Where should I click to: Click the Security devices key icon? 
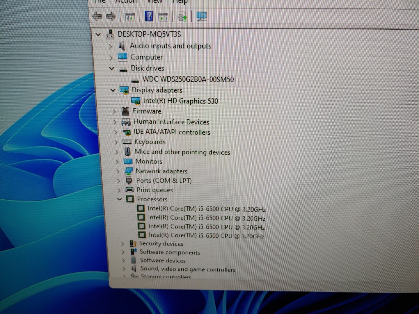click(x=133, y=244)
